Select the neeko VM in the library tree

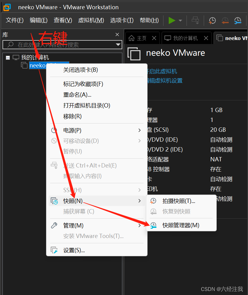(37, 66)
